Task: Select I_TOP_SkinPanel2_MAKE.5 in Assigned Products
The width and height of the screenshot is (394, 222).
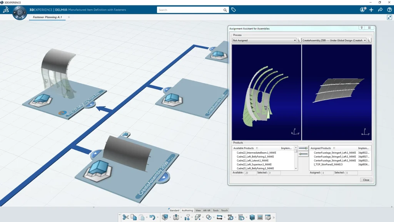Action: coord(328,165)
